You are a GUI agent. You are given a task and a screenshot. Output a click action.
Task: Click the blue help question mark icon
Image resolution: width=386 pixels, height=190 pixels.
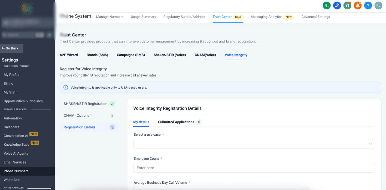(368, 5)
